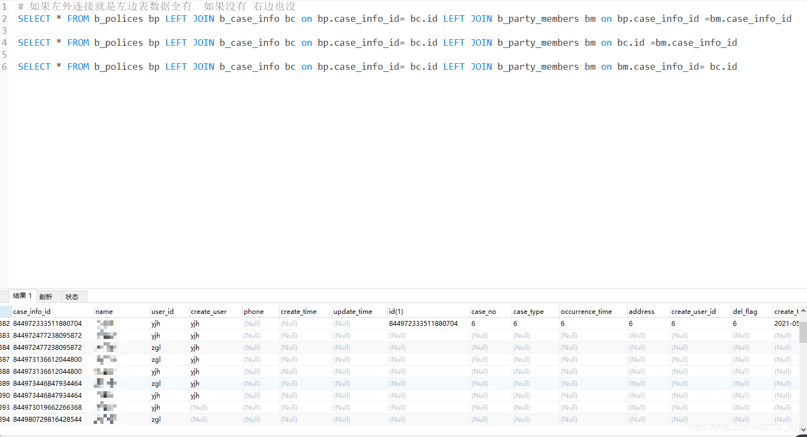Click the line number 6 in the gutter

[4, 66]
